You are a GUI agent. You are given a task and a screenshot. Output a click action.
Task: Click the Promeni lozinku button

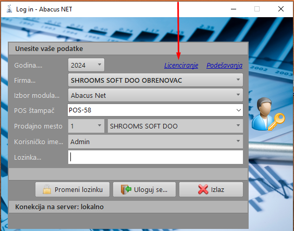pyautogui.click(x=72, y=189)
